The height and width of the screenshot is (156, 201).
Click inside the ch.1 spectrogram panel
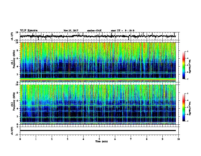click(x=98, y=62)
